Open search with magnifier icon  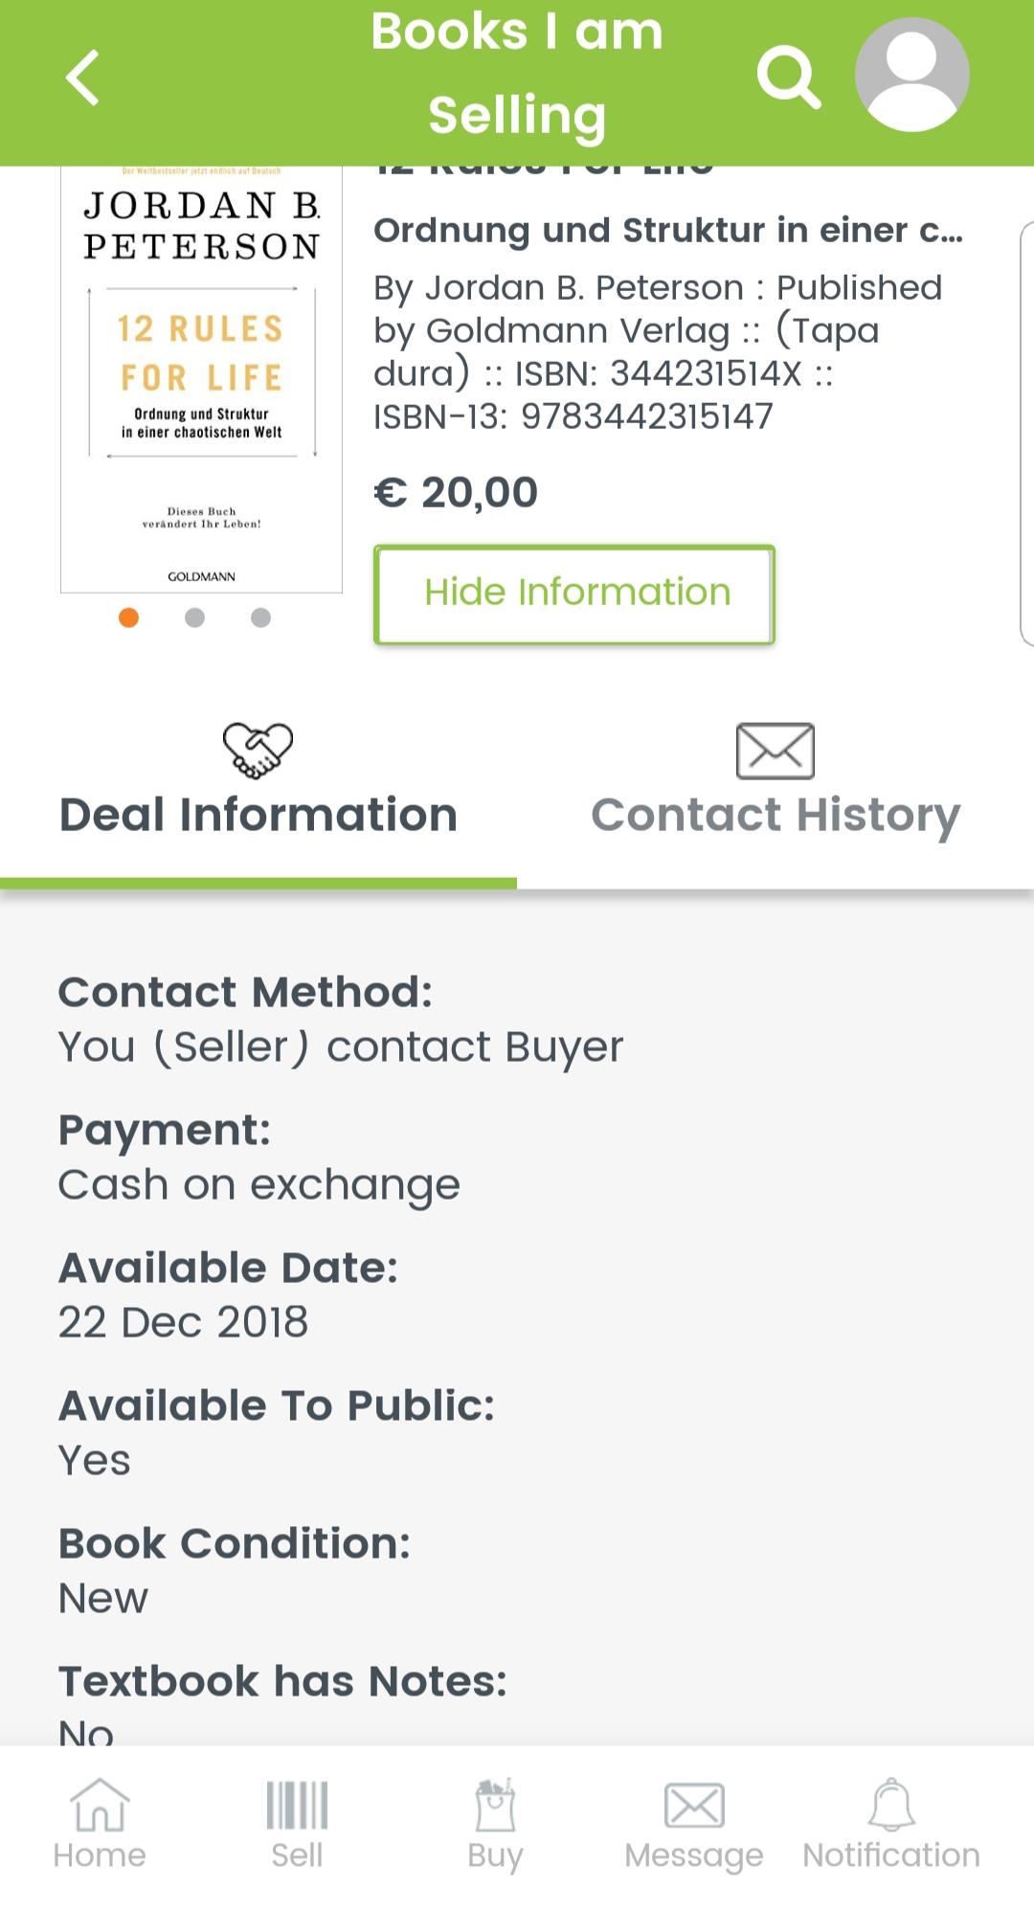click(788, 77)
